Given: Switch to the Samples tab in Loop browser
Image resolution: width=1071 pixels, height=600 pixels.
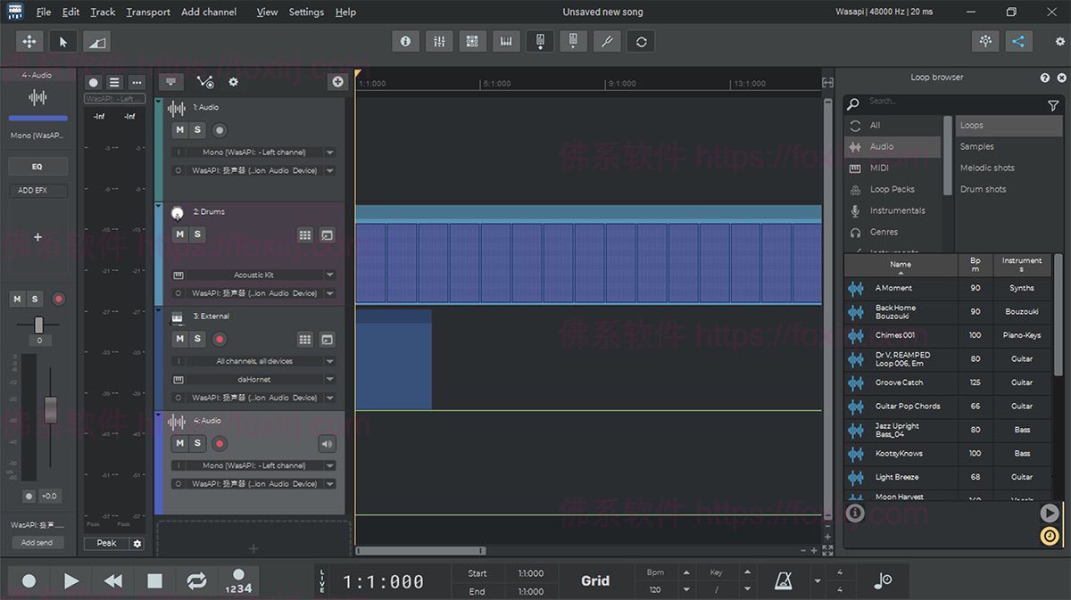Looking at the screenshot, I should 977,146.
